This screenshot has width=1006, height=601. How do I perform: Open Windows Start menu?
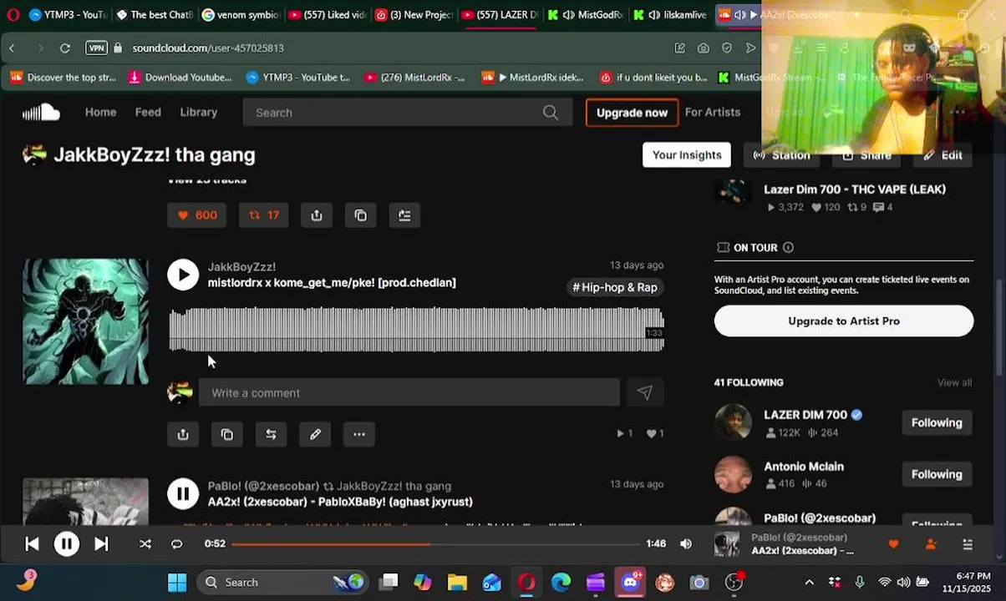click(x=177, y=583)
